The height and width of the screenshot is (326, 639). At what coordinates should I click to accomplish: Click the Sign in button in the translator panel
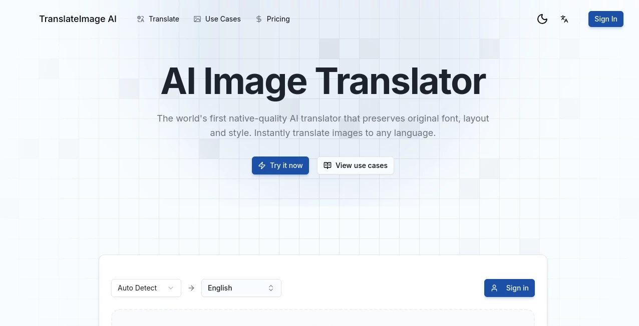coord(509,288)
